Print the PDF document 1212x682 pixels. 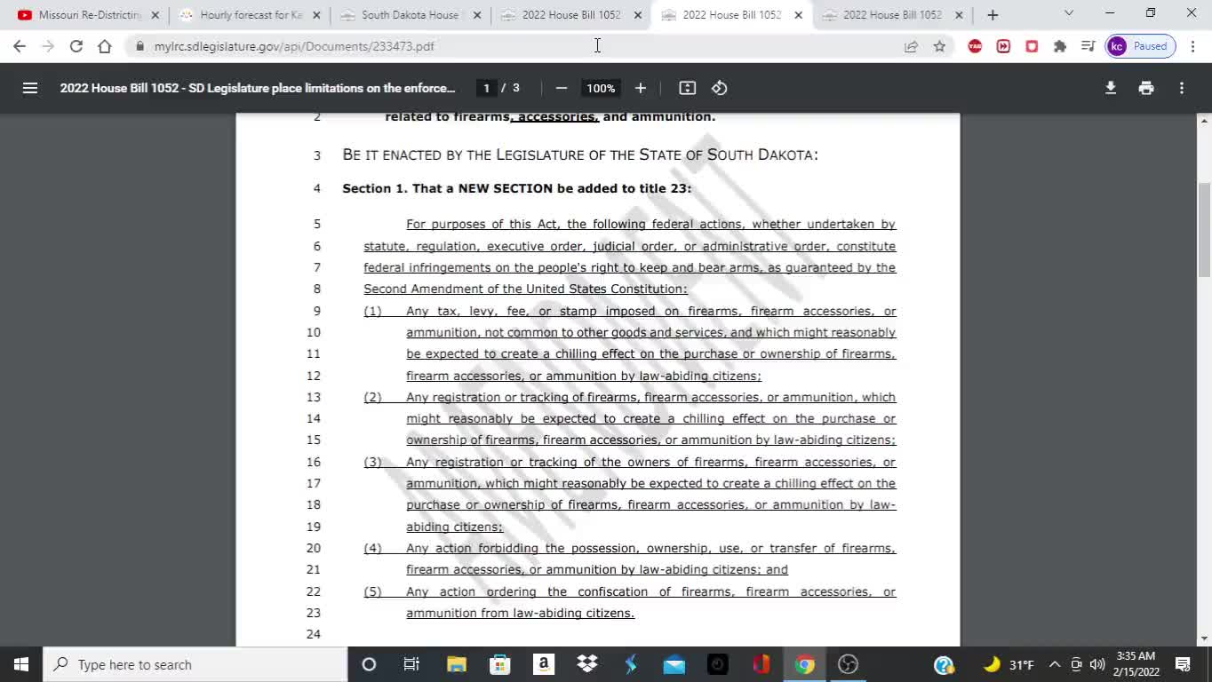(1146, 88)
